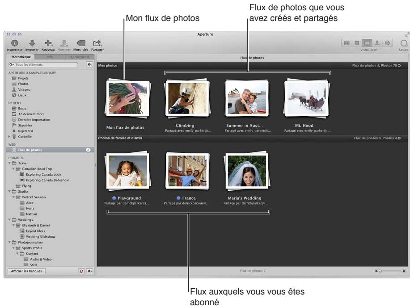Viewport: 410px width, 307px height.
Task: Click the Nouveau plus icon
Action: pos(48,43)
